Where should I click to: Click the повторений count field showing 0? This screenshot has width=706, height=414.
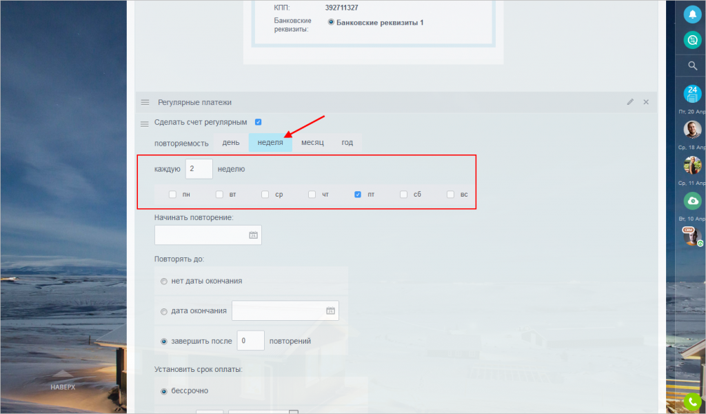(x=251, y=341)
